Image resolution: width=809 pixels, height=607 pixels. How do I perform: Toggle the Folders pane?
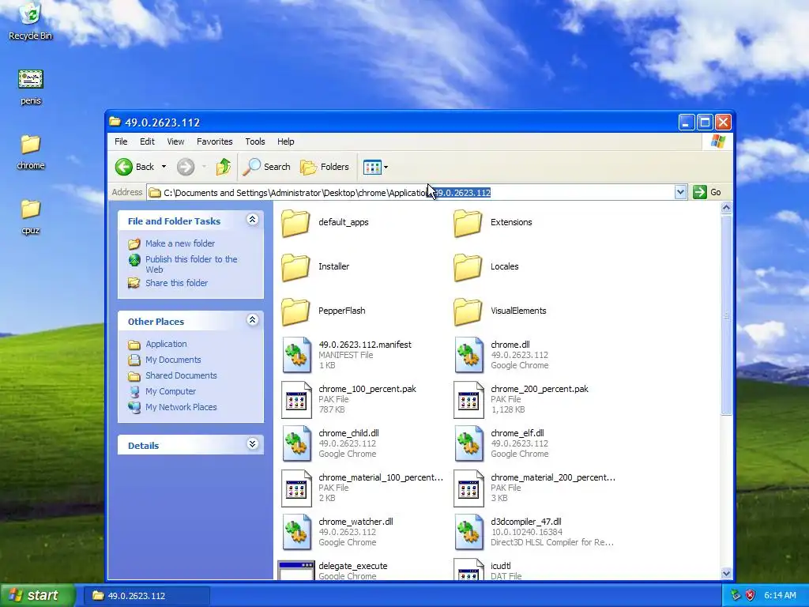tap(325, 167)
